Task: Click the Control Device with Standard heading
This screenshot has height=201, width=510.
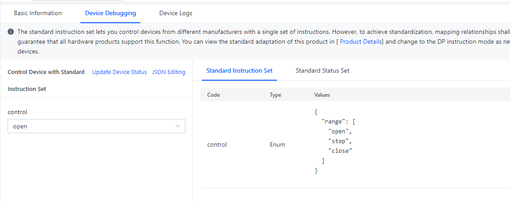Action: [46, 72]
